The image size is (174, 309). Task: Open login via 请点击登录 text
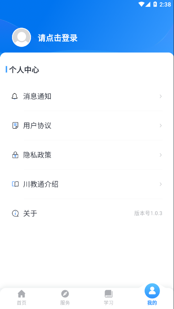tap(58, 38)
